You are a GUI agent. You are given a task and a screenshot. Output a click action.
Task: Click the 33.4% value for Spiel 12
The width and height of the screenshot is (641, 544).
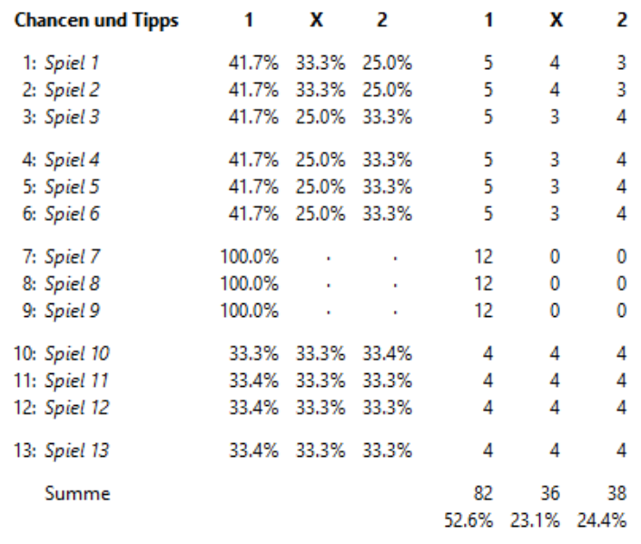pyautogui.click(x=253, y=408)
